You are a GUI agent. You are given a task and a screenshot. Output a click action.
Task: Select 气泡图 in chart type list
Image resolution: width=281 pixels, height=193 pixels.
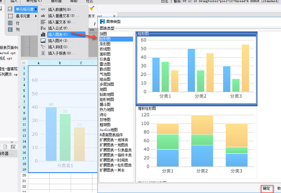click(x=116, y=74)
